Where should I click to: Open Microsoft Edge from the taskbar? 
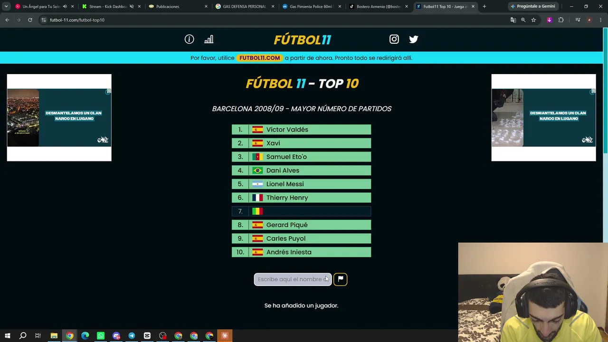(85, 336)
